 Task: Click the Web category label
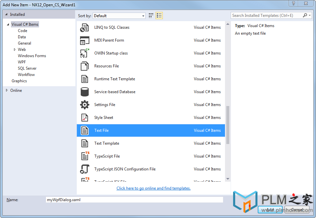[22, 50]
